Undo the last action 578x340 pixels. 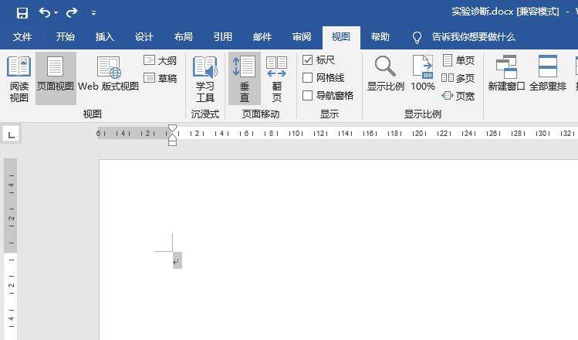click(x=45, y=13)
